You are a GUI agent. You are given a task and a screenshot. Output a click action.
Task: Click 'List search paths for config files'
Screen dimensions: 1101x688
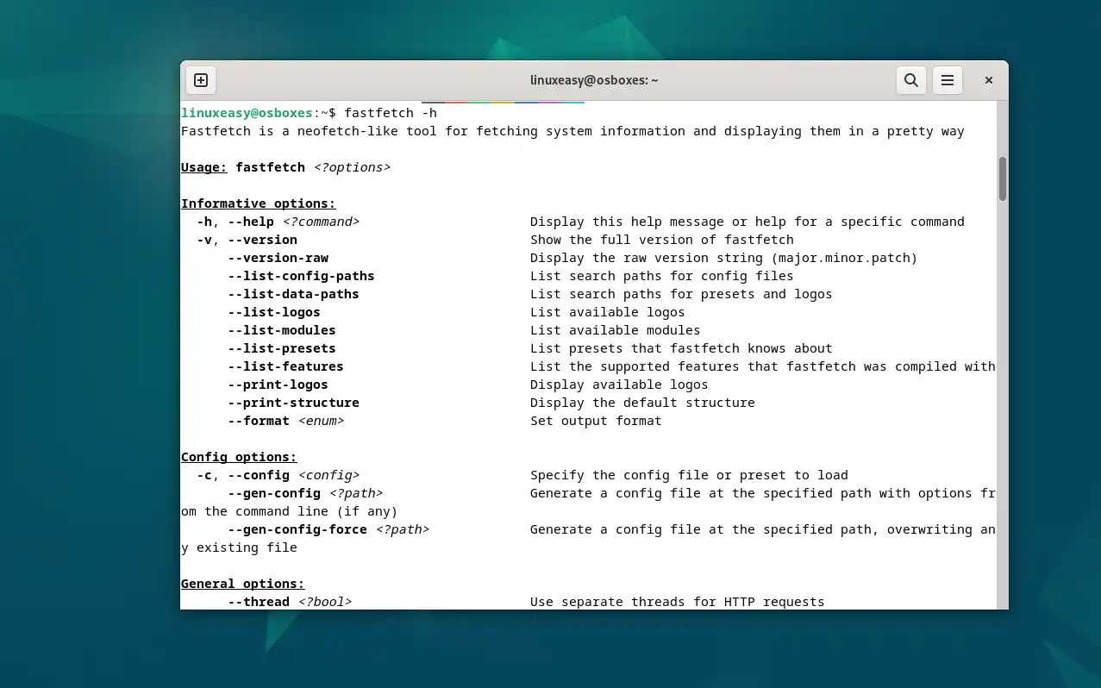click(662, 276)
